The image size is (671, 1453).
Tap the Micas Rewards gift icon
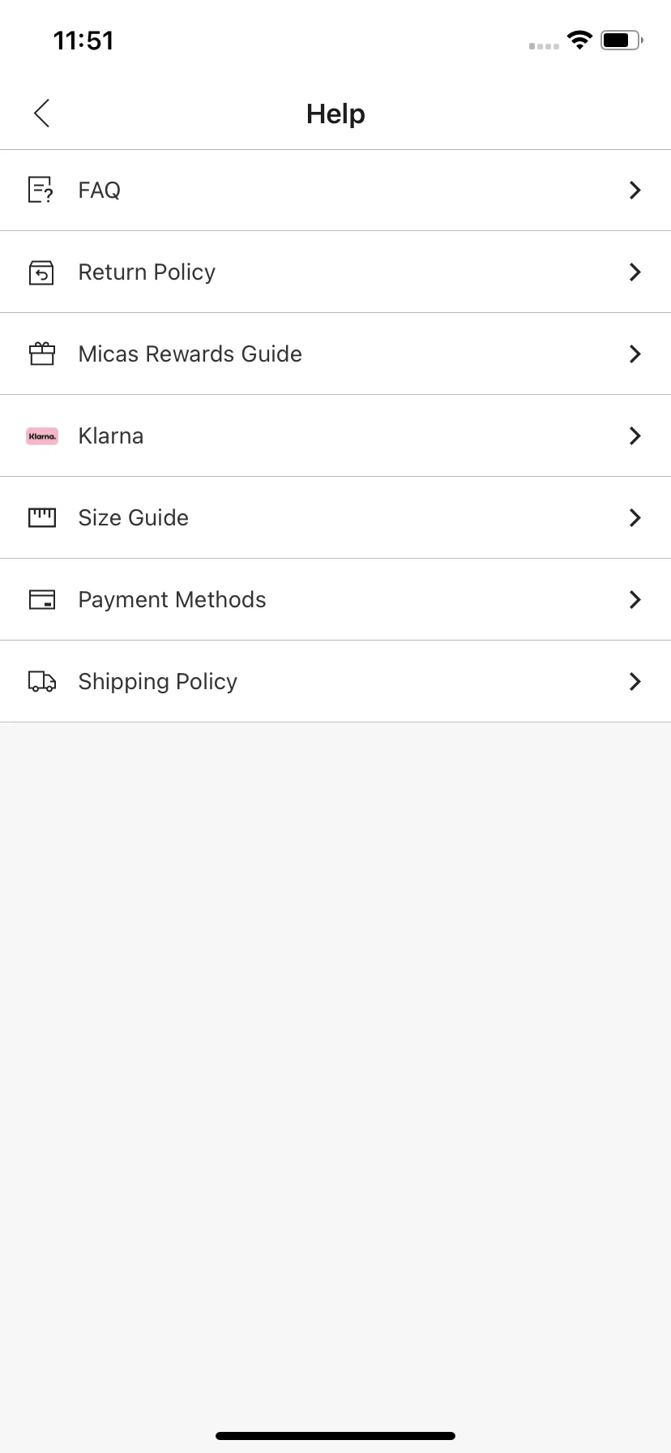coord(42,354)
